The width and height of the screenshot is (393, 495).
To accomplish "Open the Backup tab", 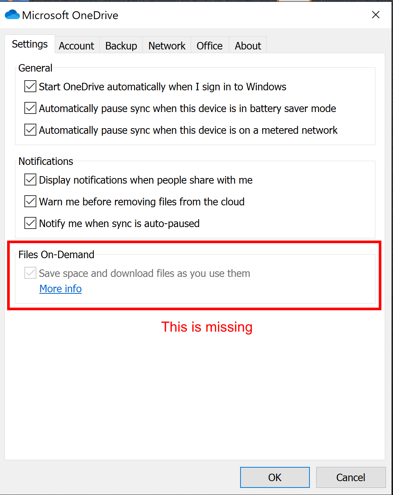I will (121, 46).
